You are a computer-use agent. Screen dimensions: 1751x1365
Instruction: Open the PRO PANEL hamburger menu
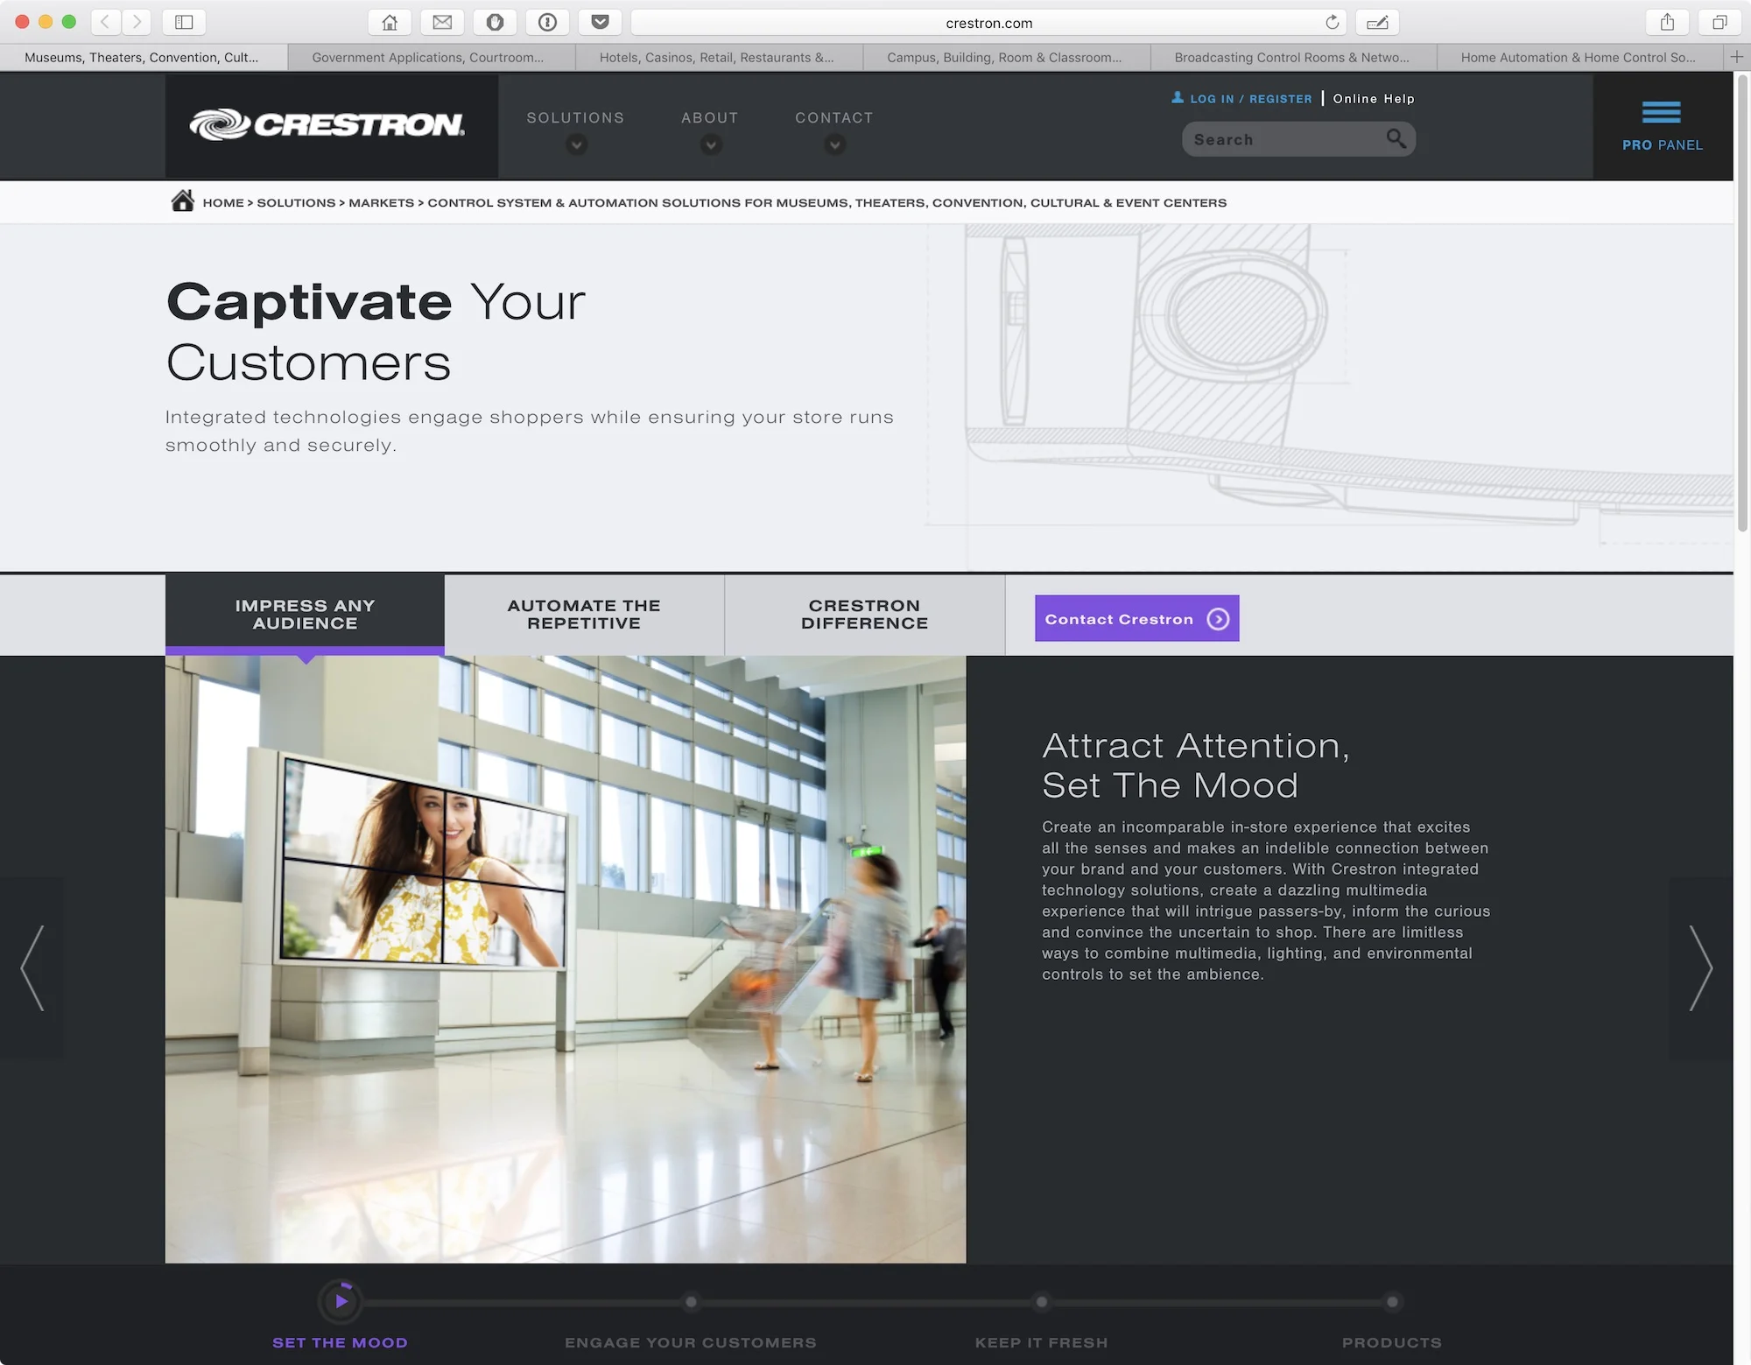1661,111
